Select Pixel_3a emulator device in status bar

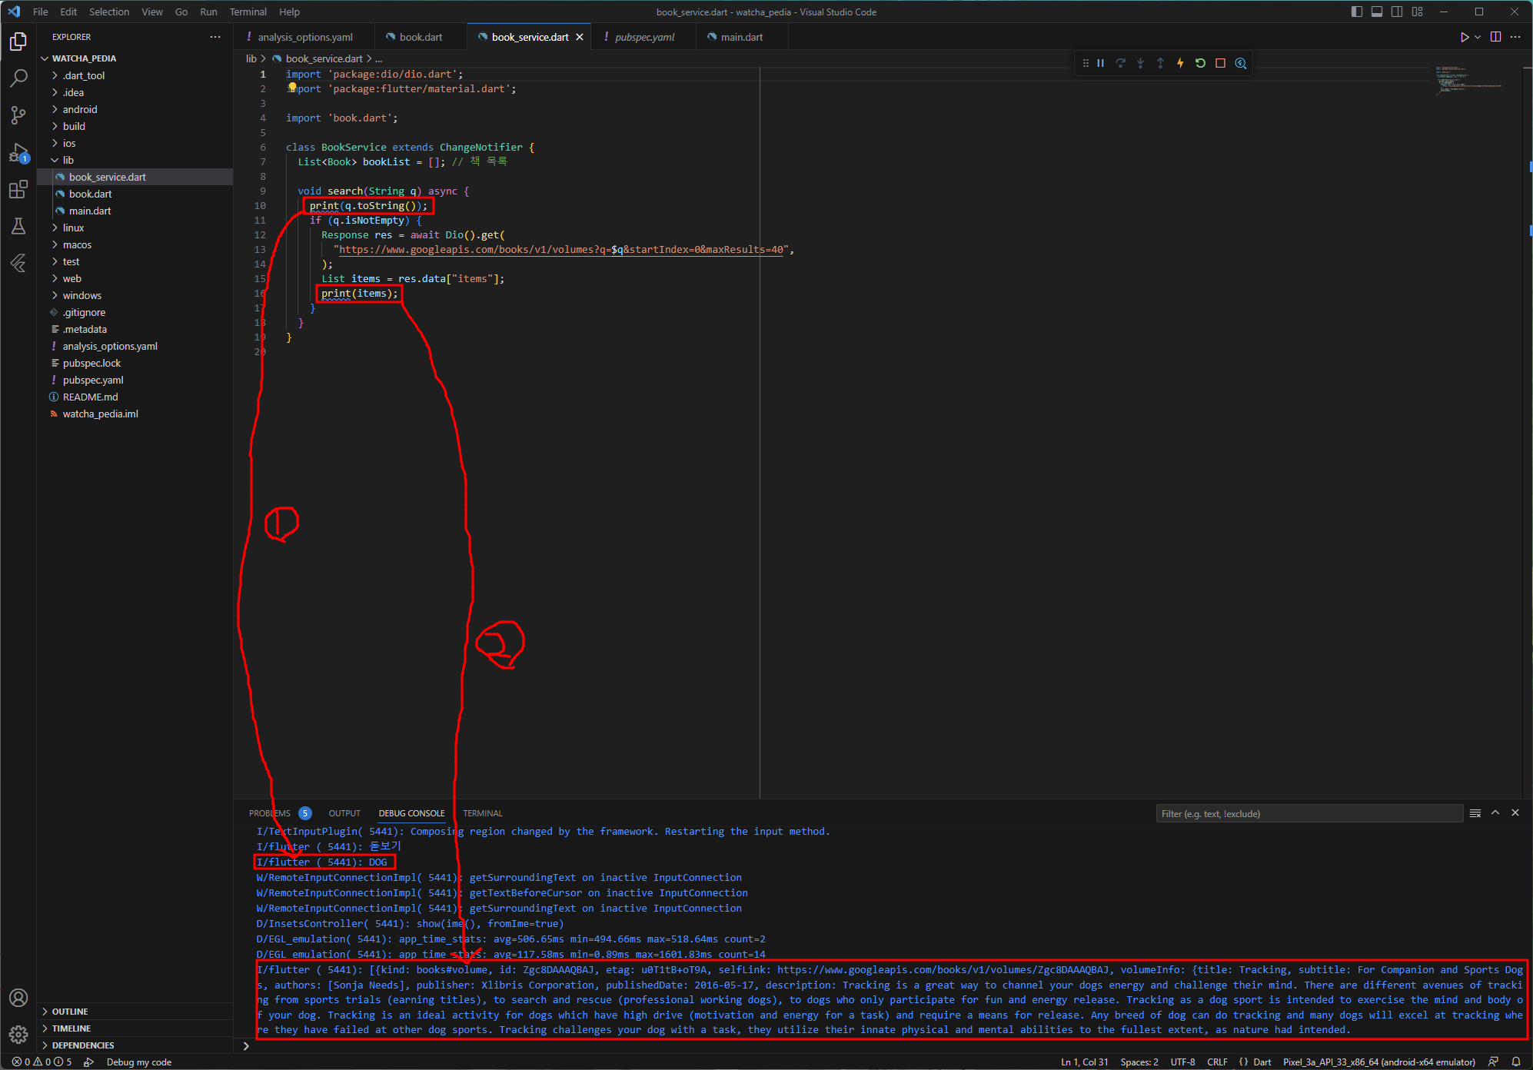pyautogui.click(x=1378, y=1062)
